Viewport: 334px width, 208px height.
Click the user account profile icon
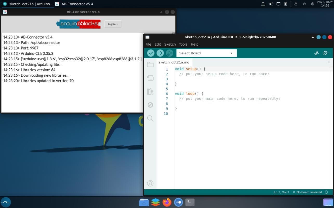click(150, 183)
